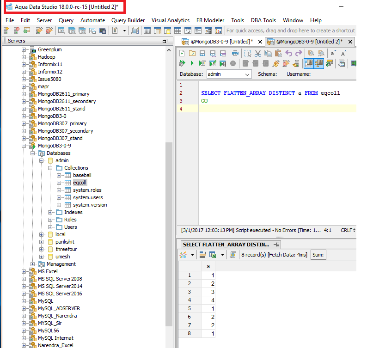Select the MySQL_ADSERVER server

pos(59,308)
